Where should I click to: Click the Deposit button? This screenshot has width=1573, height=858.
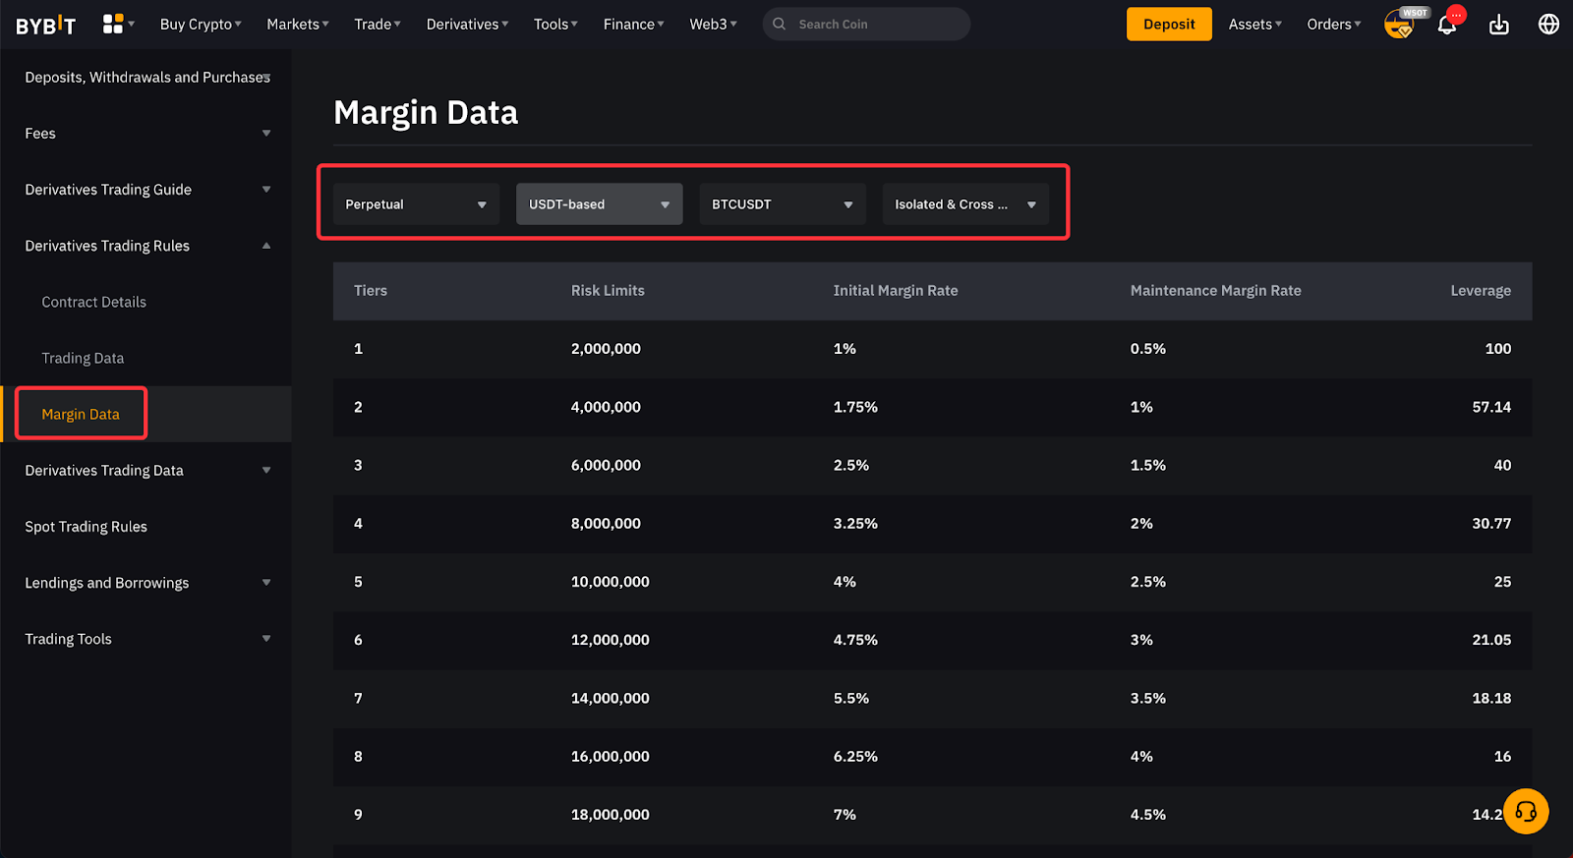coord(1168,25)
